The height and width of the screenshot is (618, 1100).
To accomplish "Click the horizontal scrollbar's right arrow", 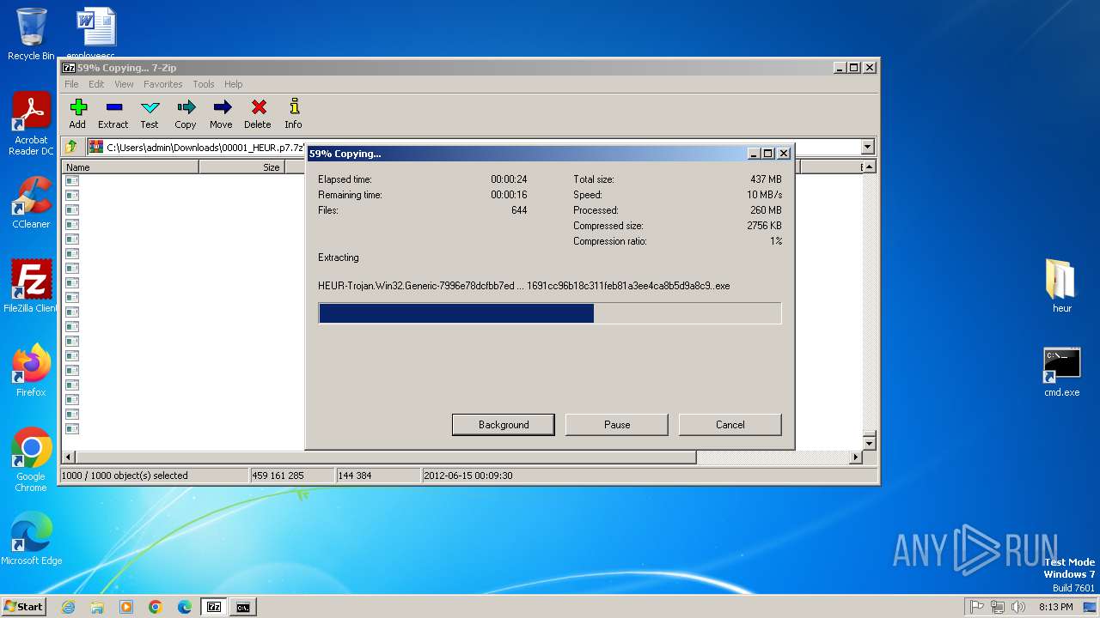I will click(855, 457).
